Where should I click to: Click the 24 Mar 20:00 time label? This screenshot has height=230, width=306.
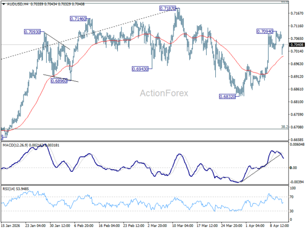point(232,225)
